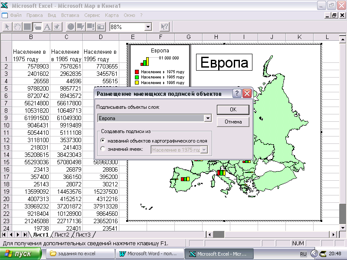Close the label placement dialog with X
The width and height of the screenshot is (347, 260).
click(247, 94)
